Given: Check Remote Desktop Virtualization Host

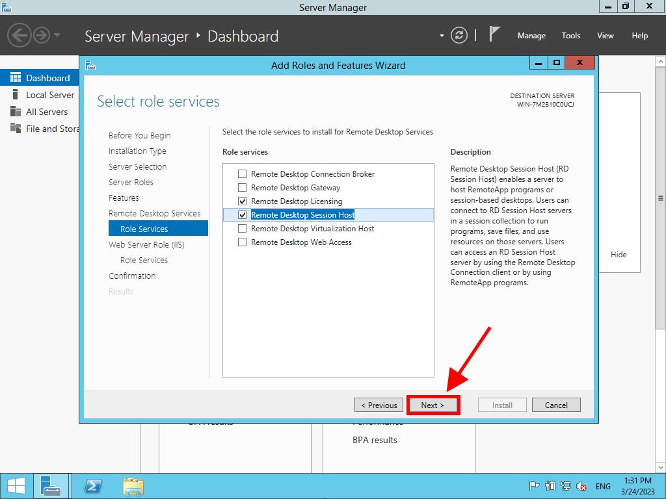Looking at the screenshot, I should tap(242, 228).
